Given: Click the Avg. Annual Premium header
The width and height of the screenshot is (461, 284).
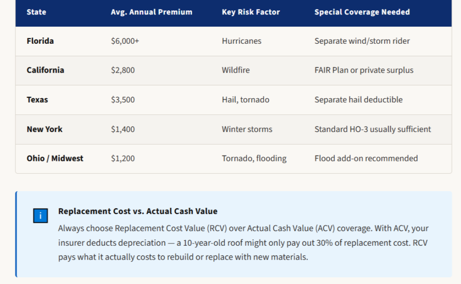Looking at the screenshot, I should coord(151,12).
